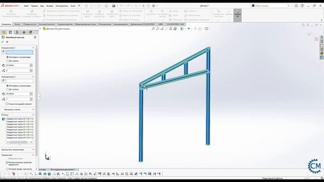Open the view settings monitor icon
This screenshot has width=324, height=182.
coord(207,29)
